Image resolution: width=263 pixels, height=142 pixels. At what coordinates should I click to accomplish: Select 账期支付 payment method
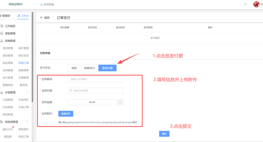tap(89, 68)
